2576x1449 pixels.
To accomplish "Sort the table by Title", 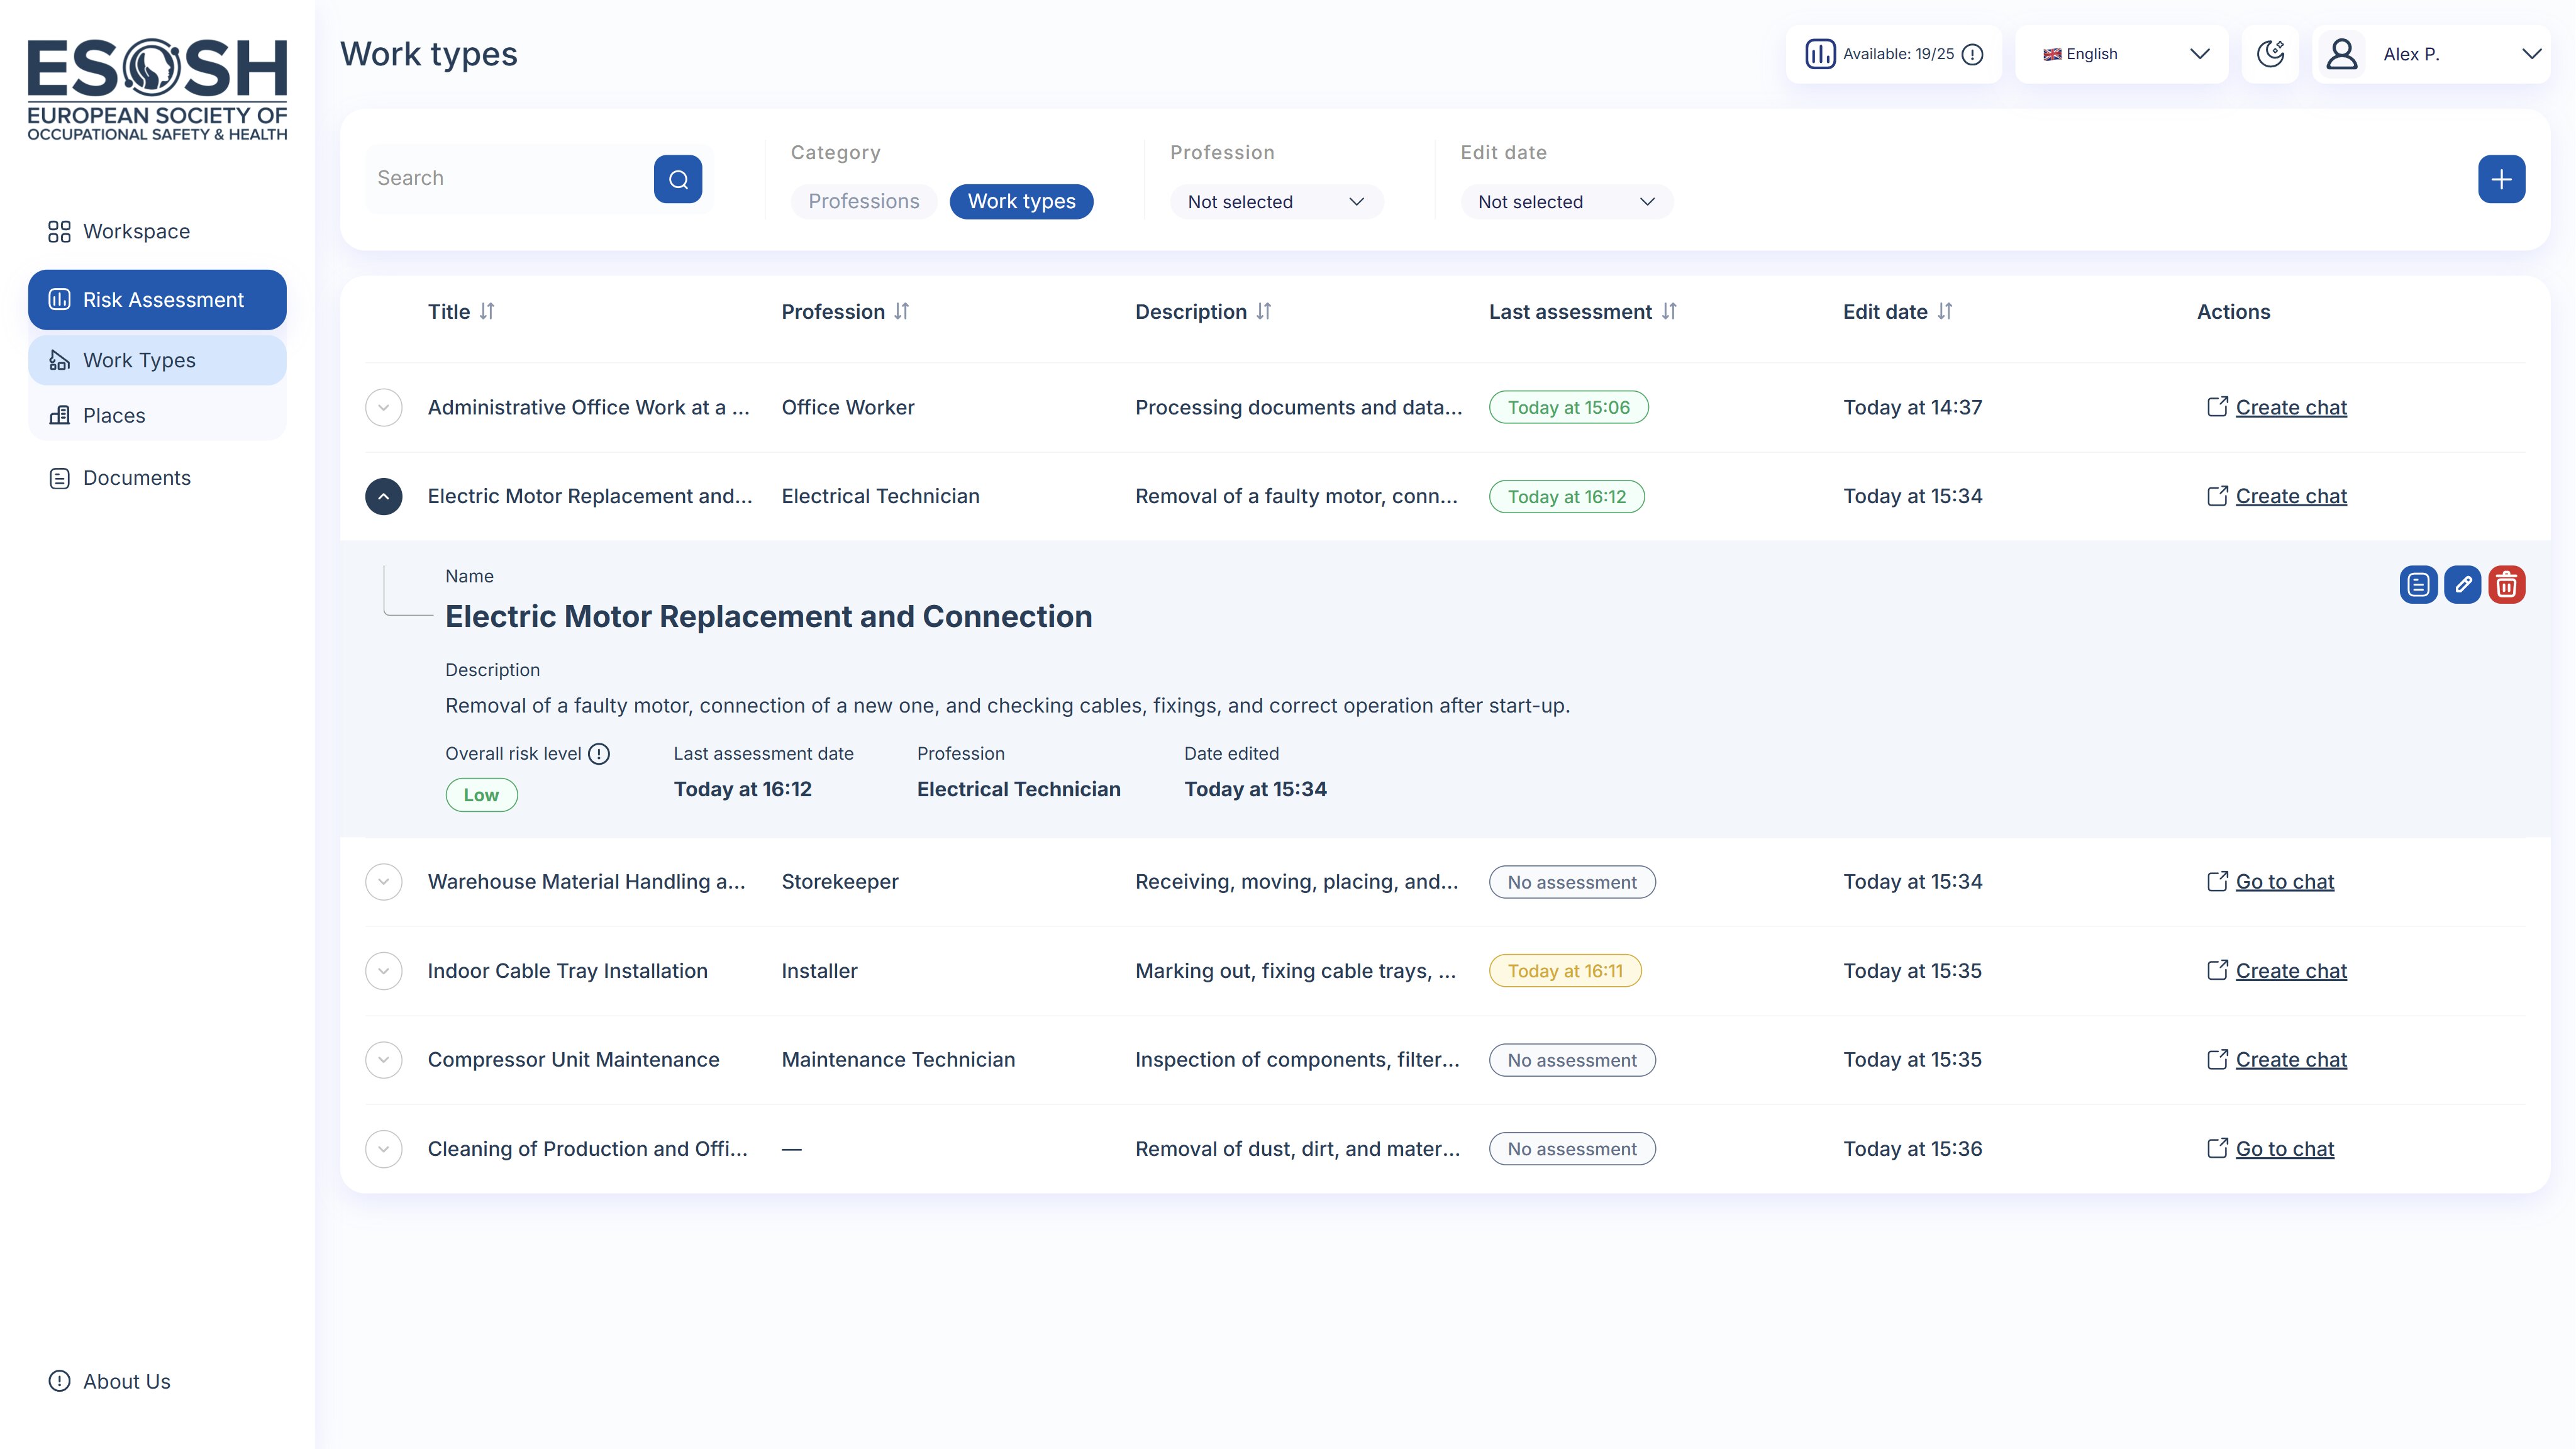I will tap(460, 311).
